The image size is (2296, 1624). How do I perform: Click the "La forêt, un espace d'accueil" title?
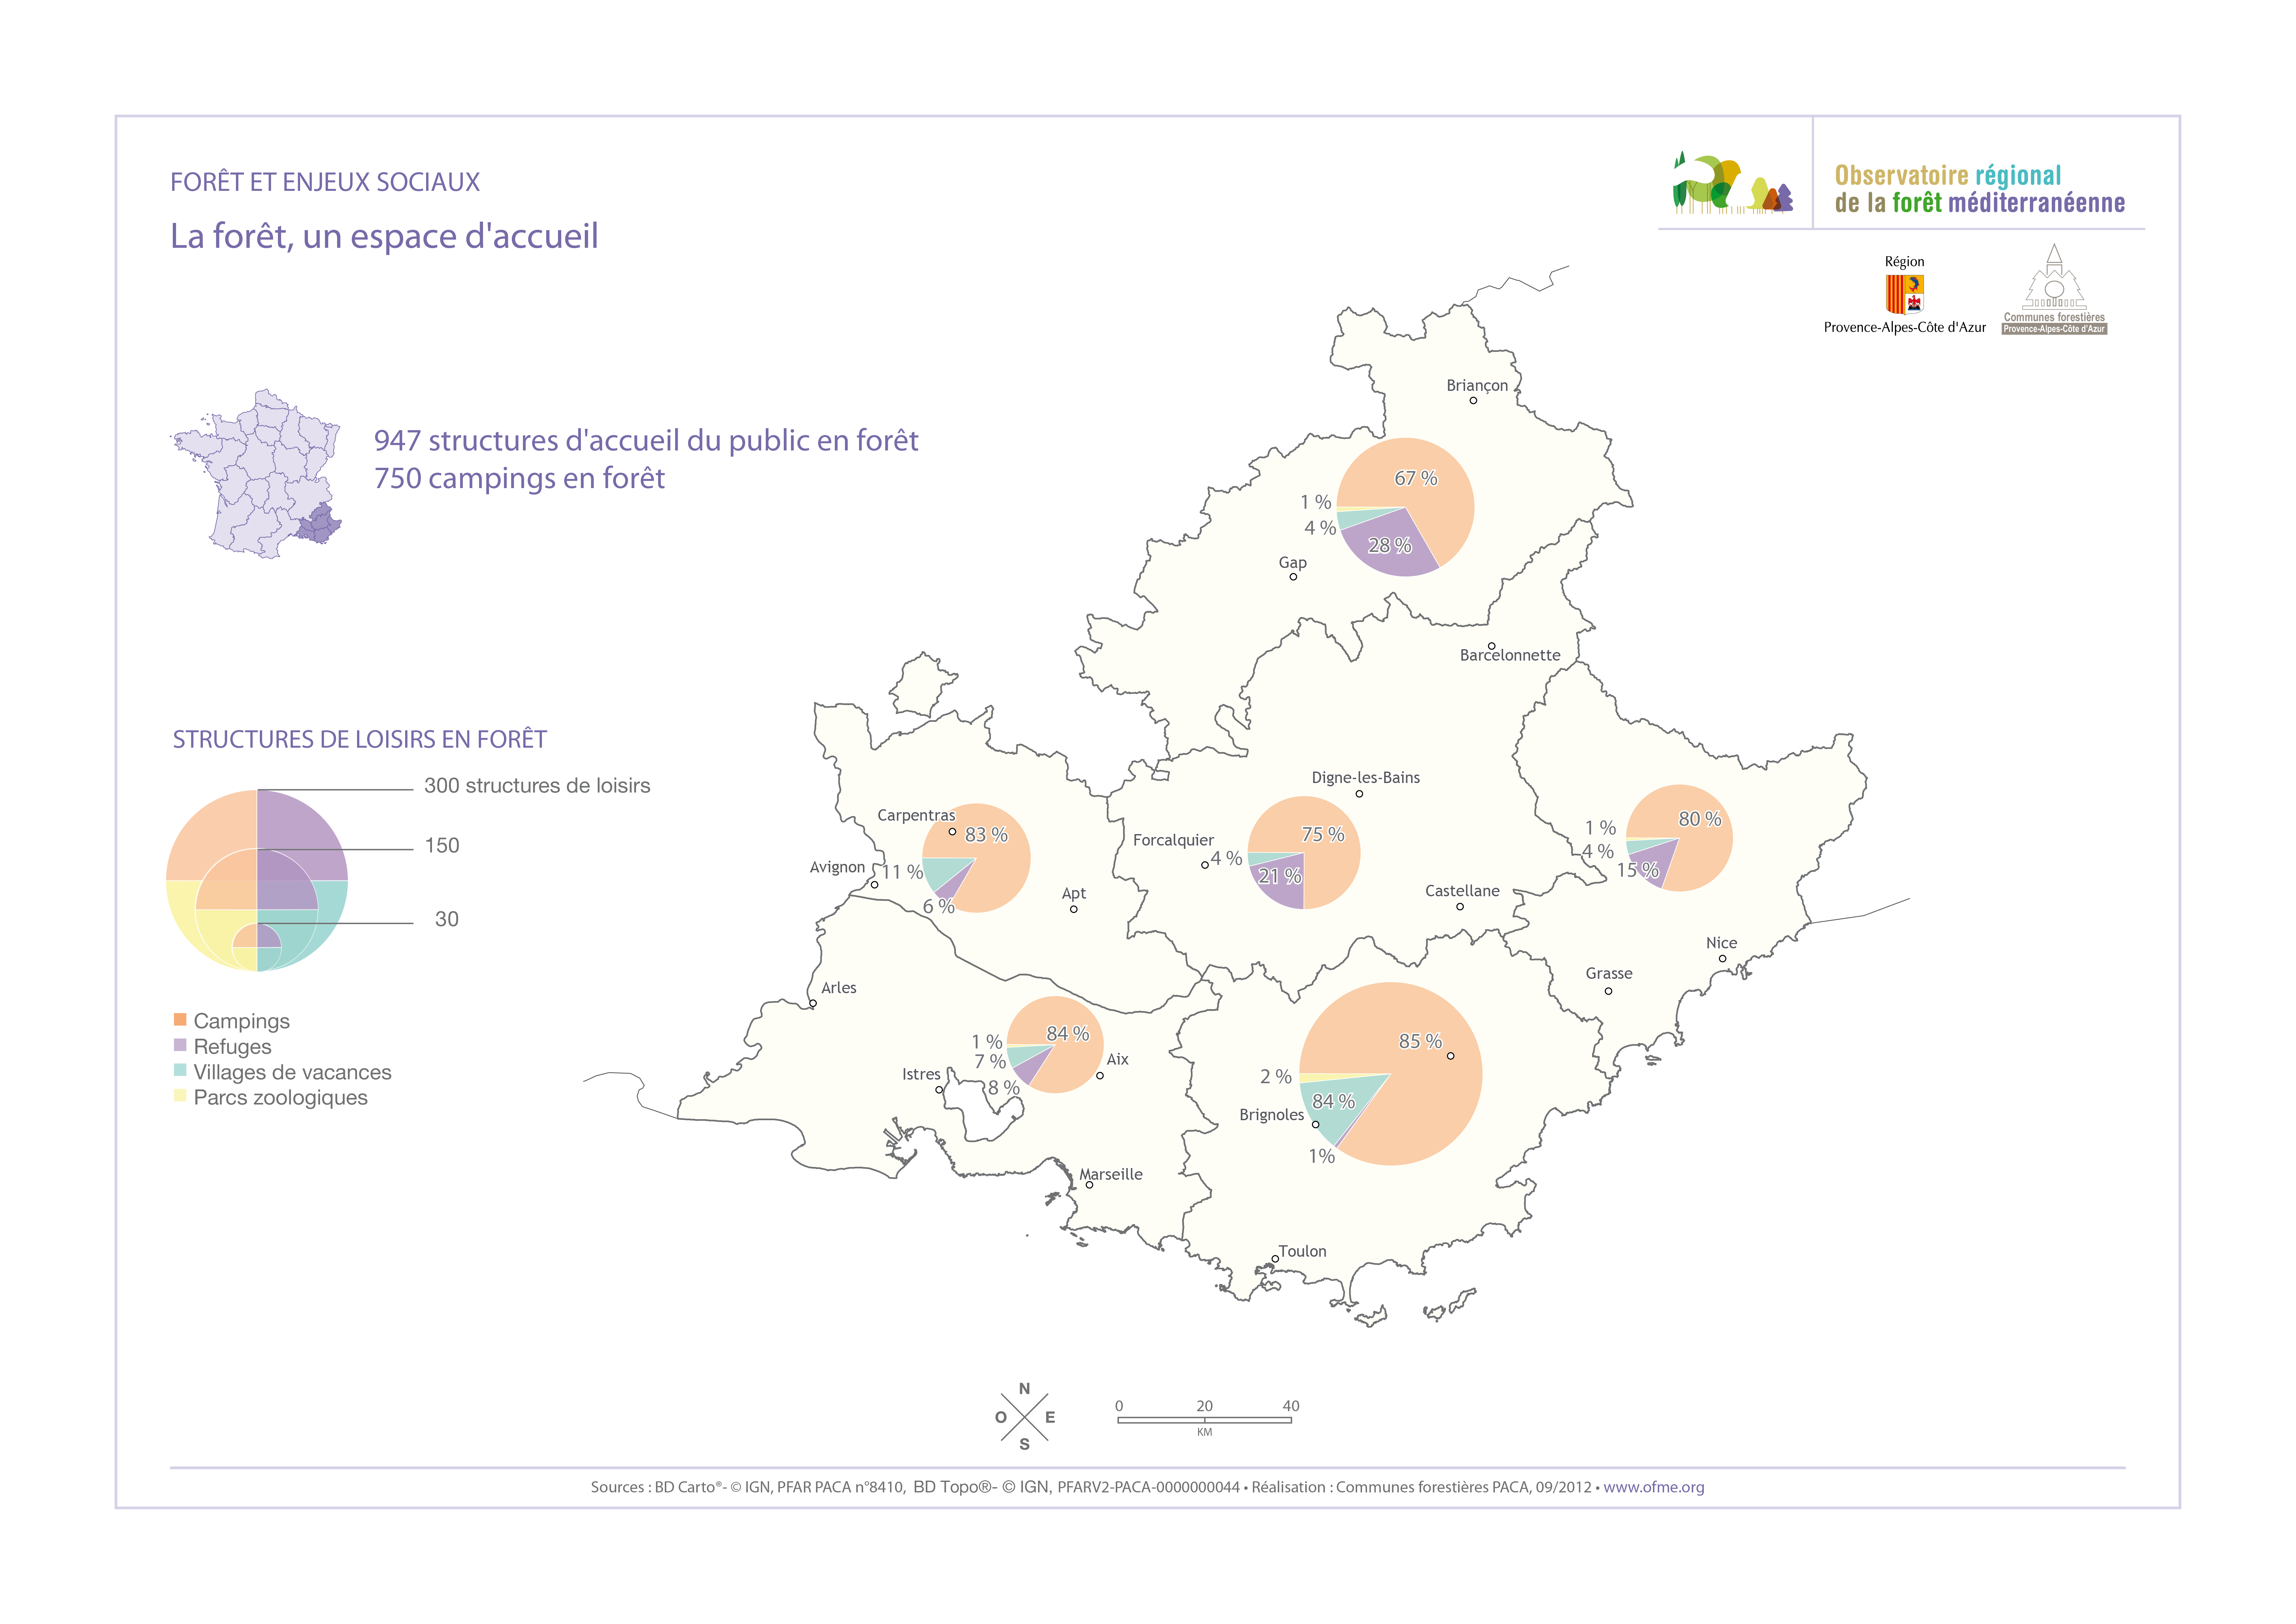coord(384,236)
